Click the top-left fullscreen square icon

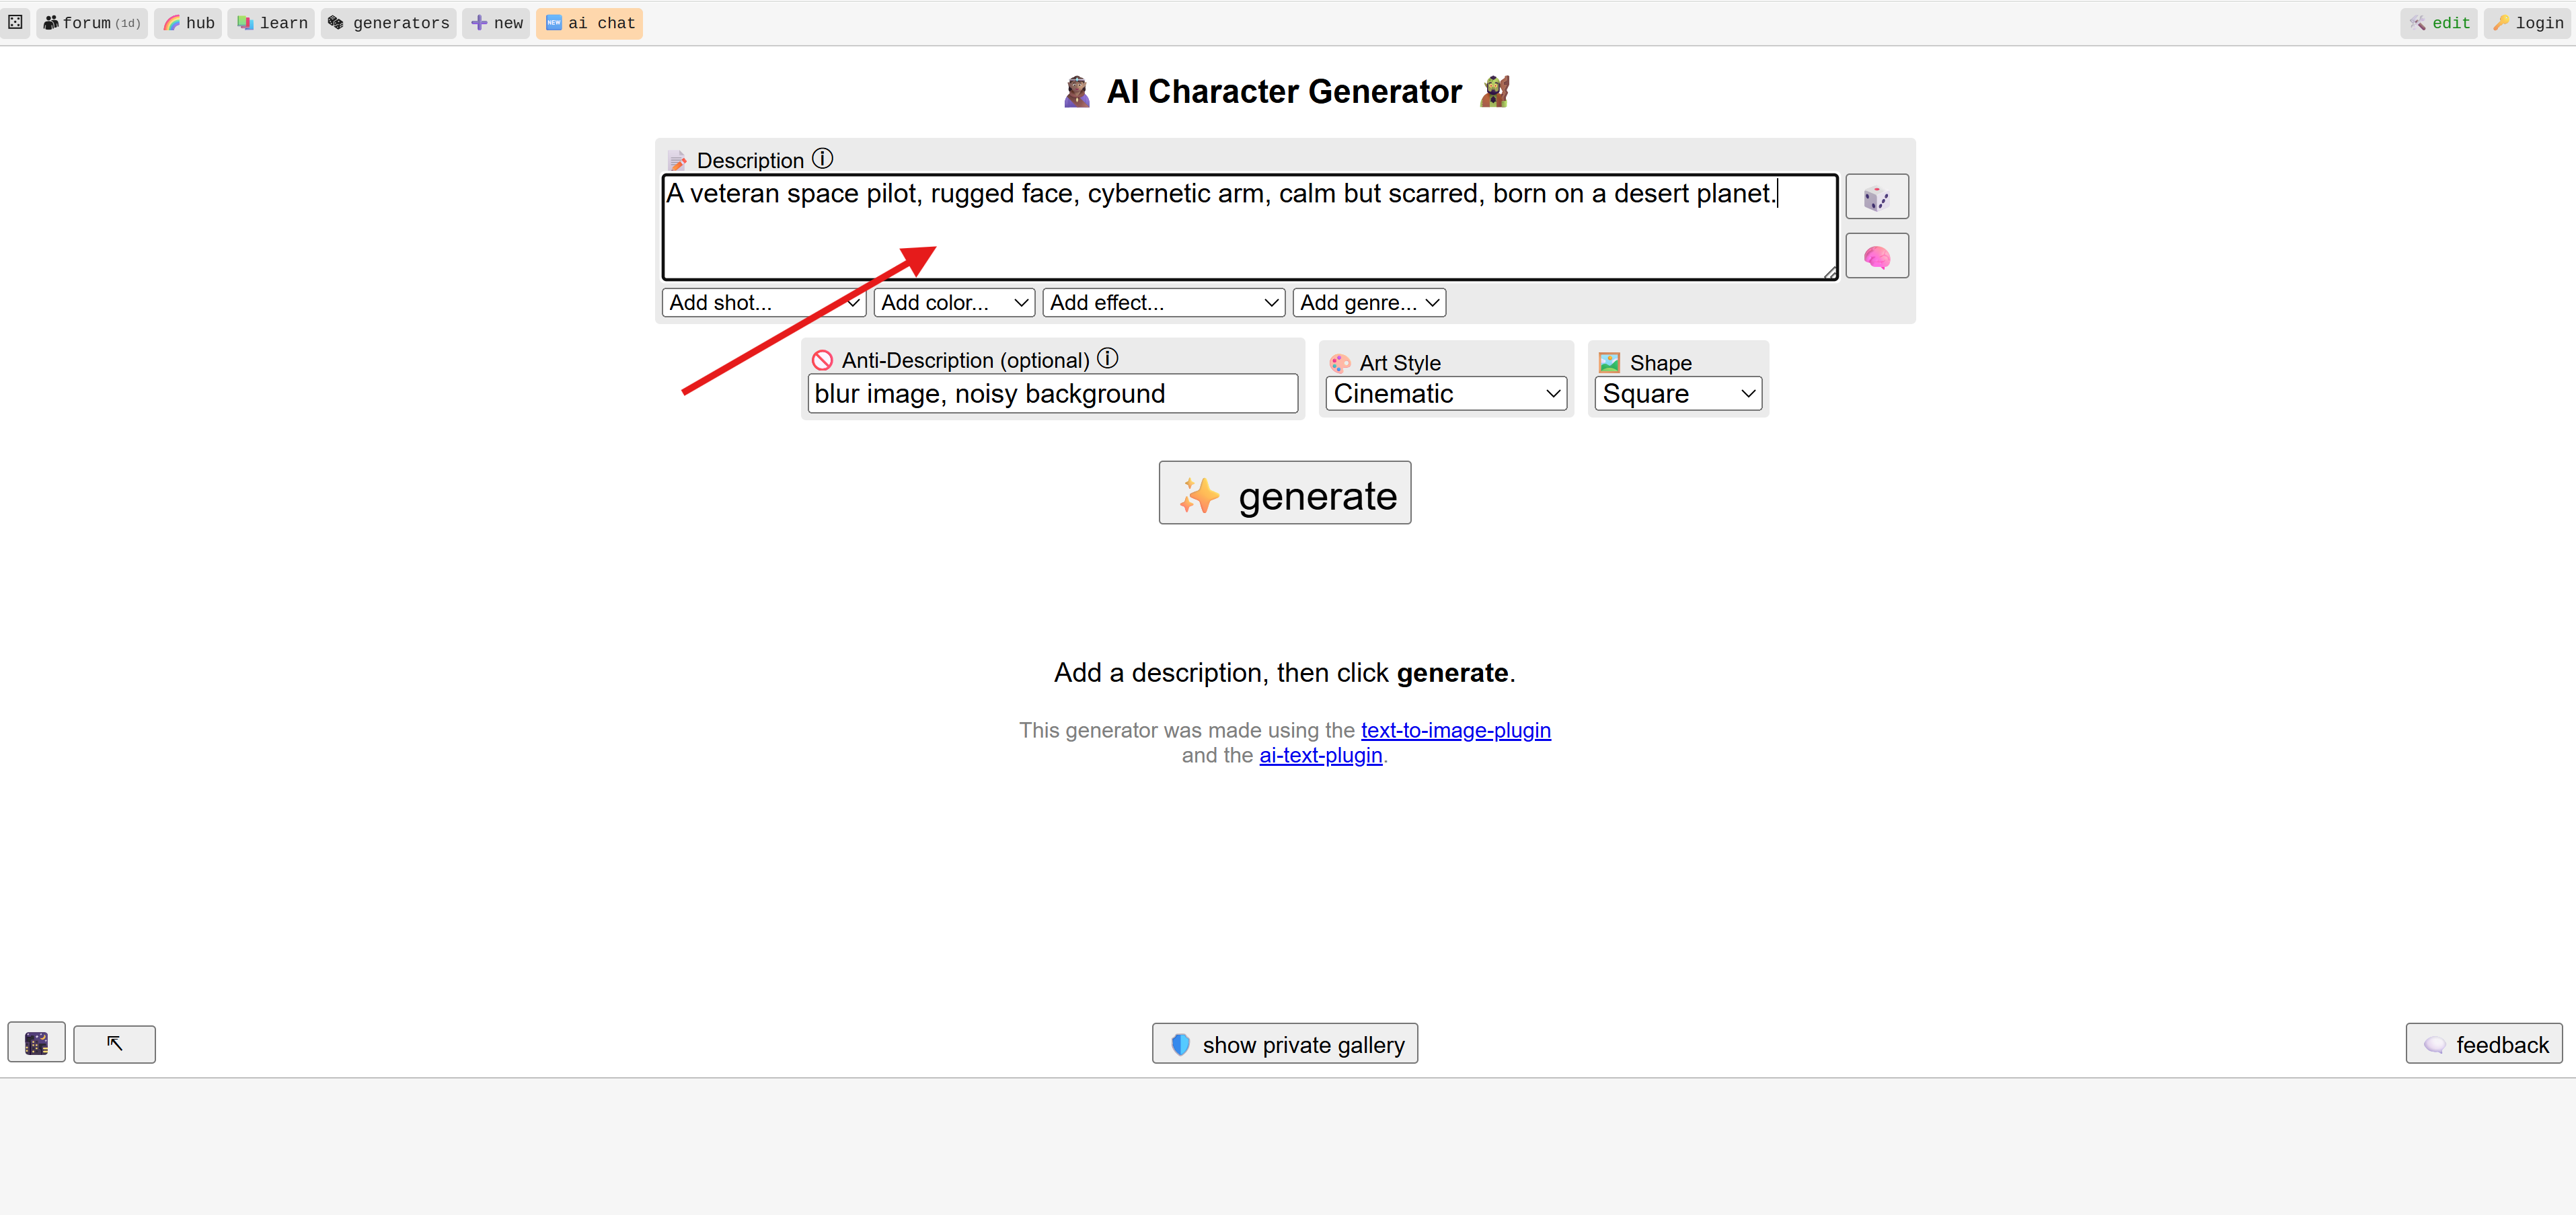pyautogui.click(x=15, y=22)
